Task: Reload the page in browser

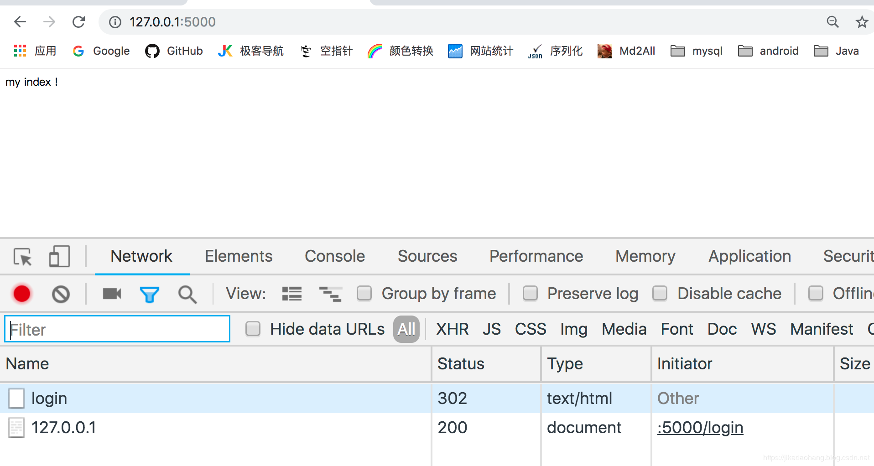Action: coord(78,22)
